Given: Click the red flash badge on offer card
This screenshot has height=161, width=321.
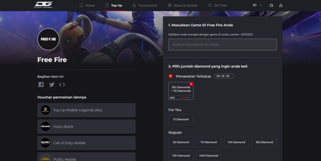Looking at the screenshot, I should (x=191, y=84).
